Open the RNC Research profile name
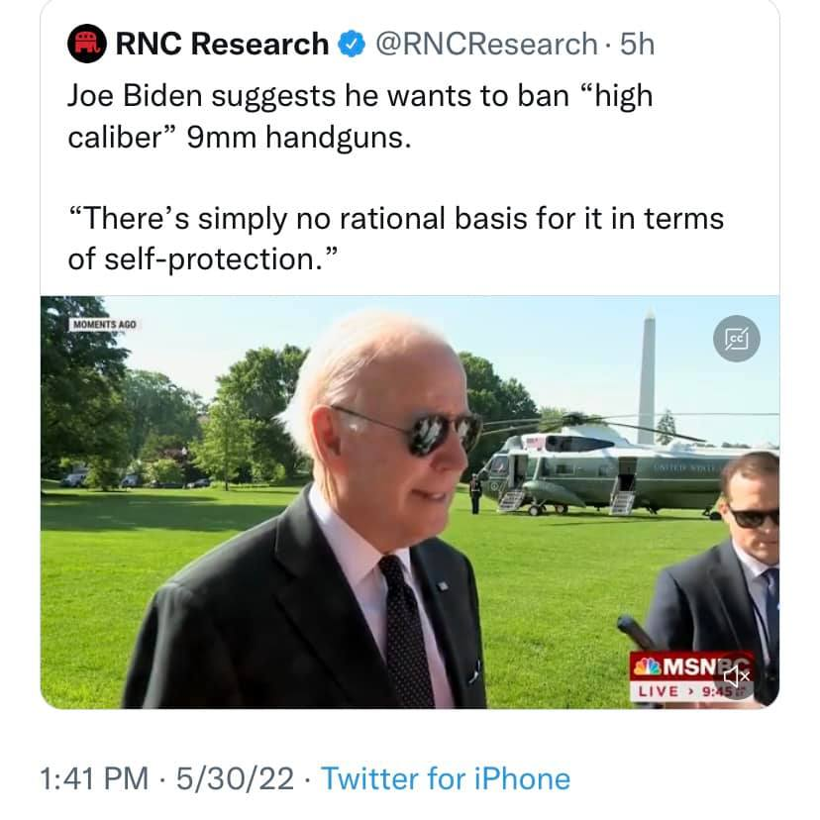Image resolution: width=820 pixels, height=820 pixels. (221, 44)
